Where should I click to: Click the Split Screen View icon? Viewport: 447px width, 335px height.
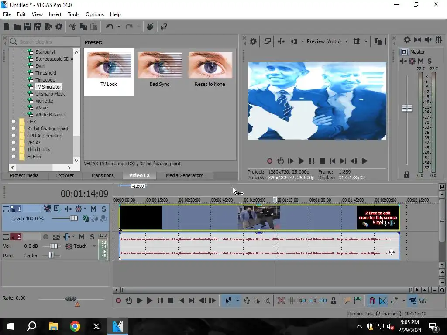pos(293,41)
